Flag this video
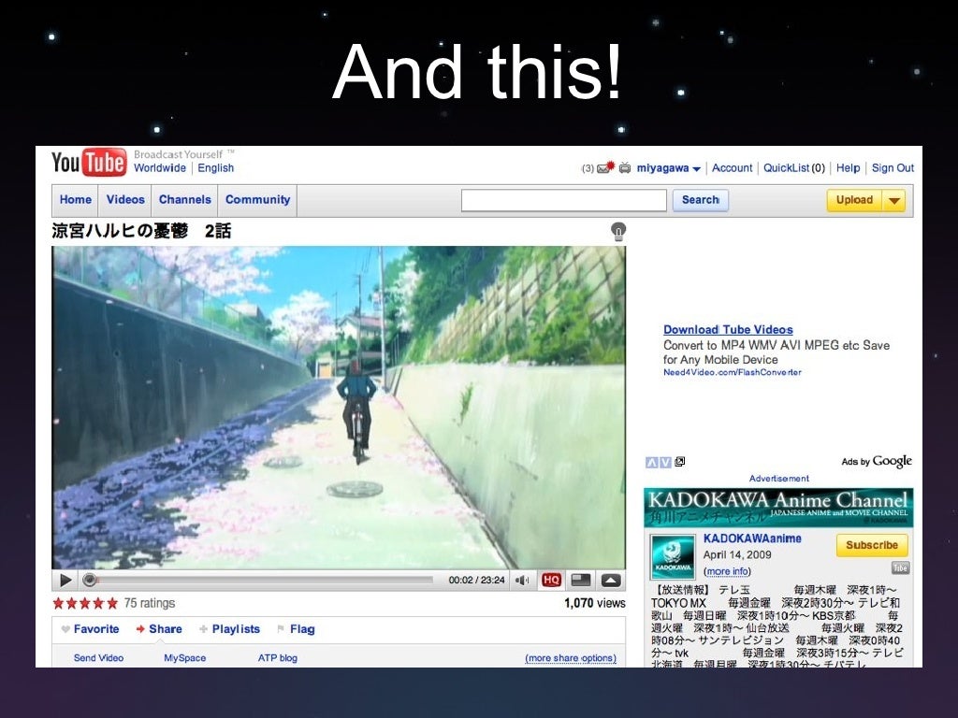Image resolution: width=958 pixels, height=718 pixels. [x=296, y=629]
